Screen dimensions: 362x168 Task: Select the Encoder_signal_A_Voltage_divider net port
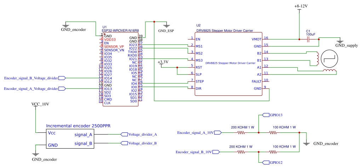point(62,88)
